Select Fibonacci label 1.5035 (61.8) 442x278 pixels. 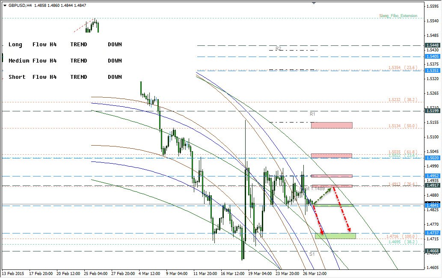pyautogui.click(x=403, y=152)
